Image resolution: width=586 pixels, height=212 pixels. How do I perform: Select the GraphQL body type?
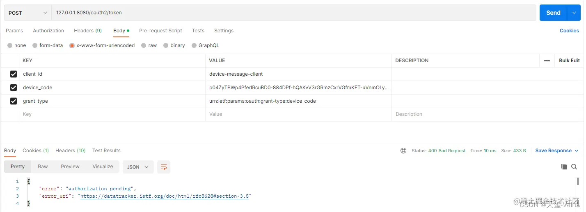[194, 45]
